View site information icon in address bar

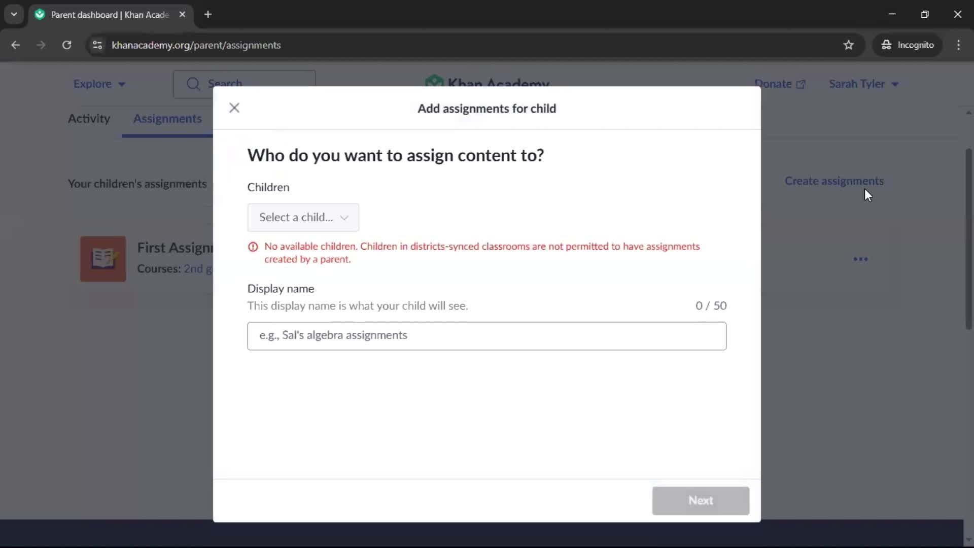pyautogui.click(x=97, y=45)
